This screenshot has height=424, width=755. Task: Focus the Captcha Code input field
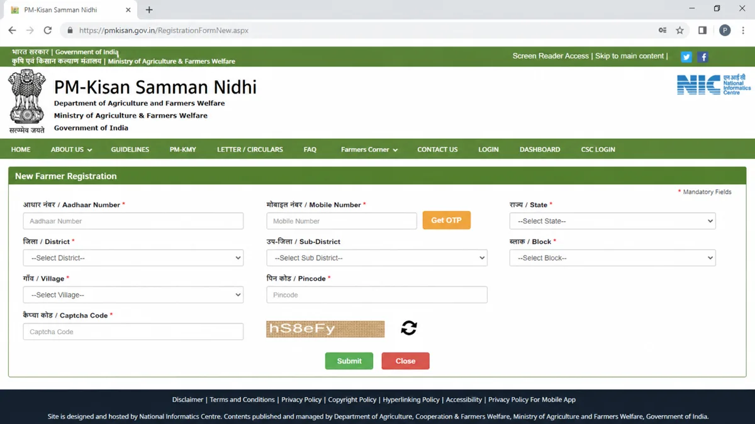click(133, 332)
